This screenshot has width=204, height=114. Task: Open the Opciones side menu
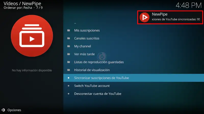point(11,110)
